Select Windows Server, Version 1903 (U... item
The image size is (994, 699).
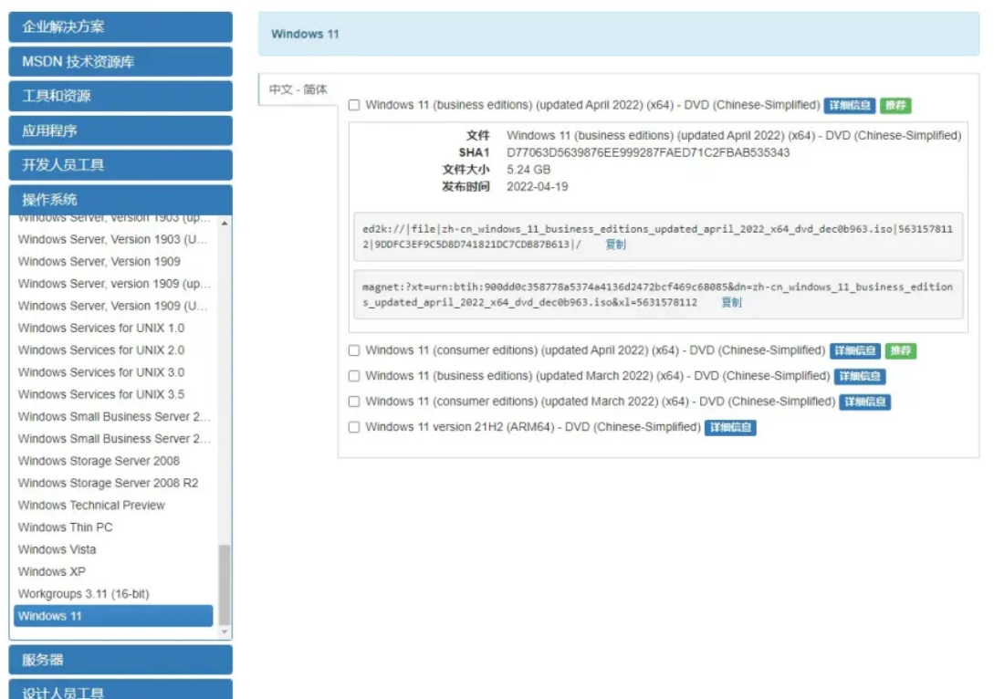[113, 239]
